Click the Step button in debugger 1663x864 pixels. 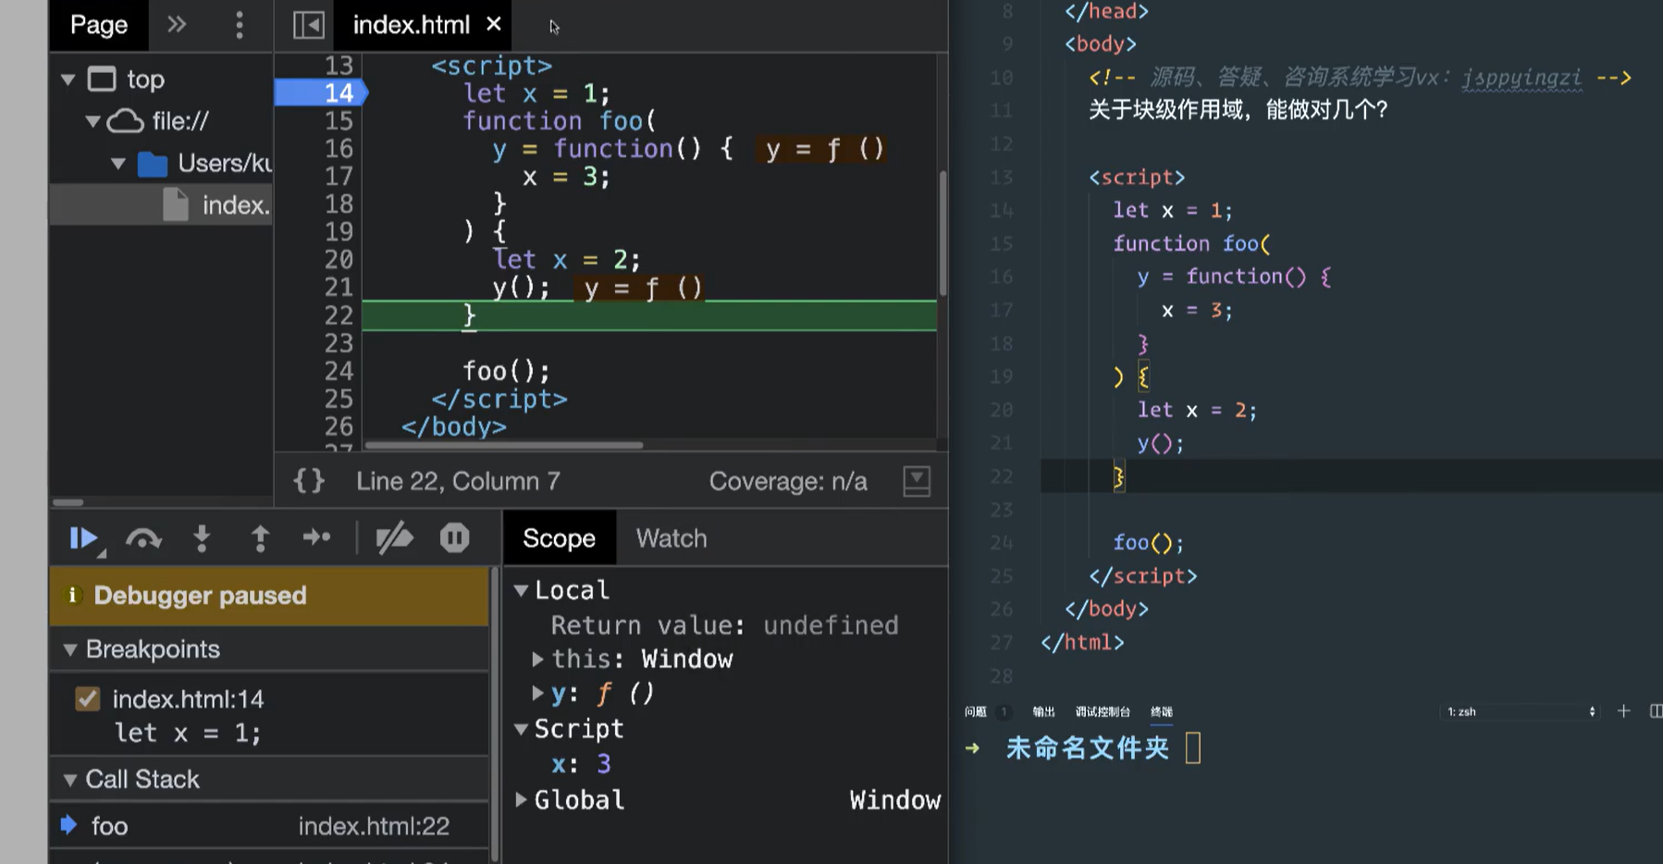(x=316, y=537)
